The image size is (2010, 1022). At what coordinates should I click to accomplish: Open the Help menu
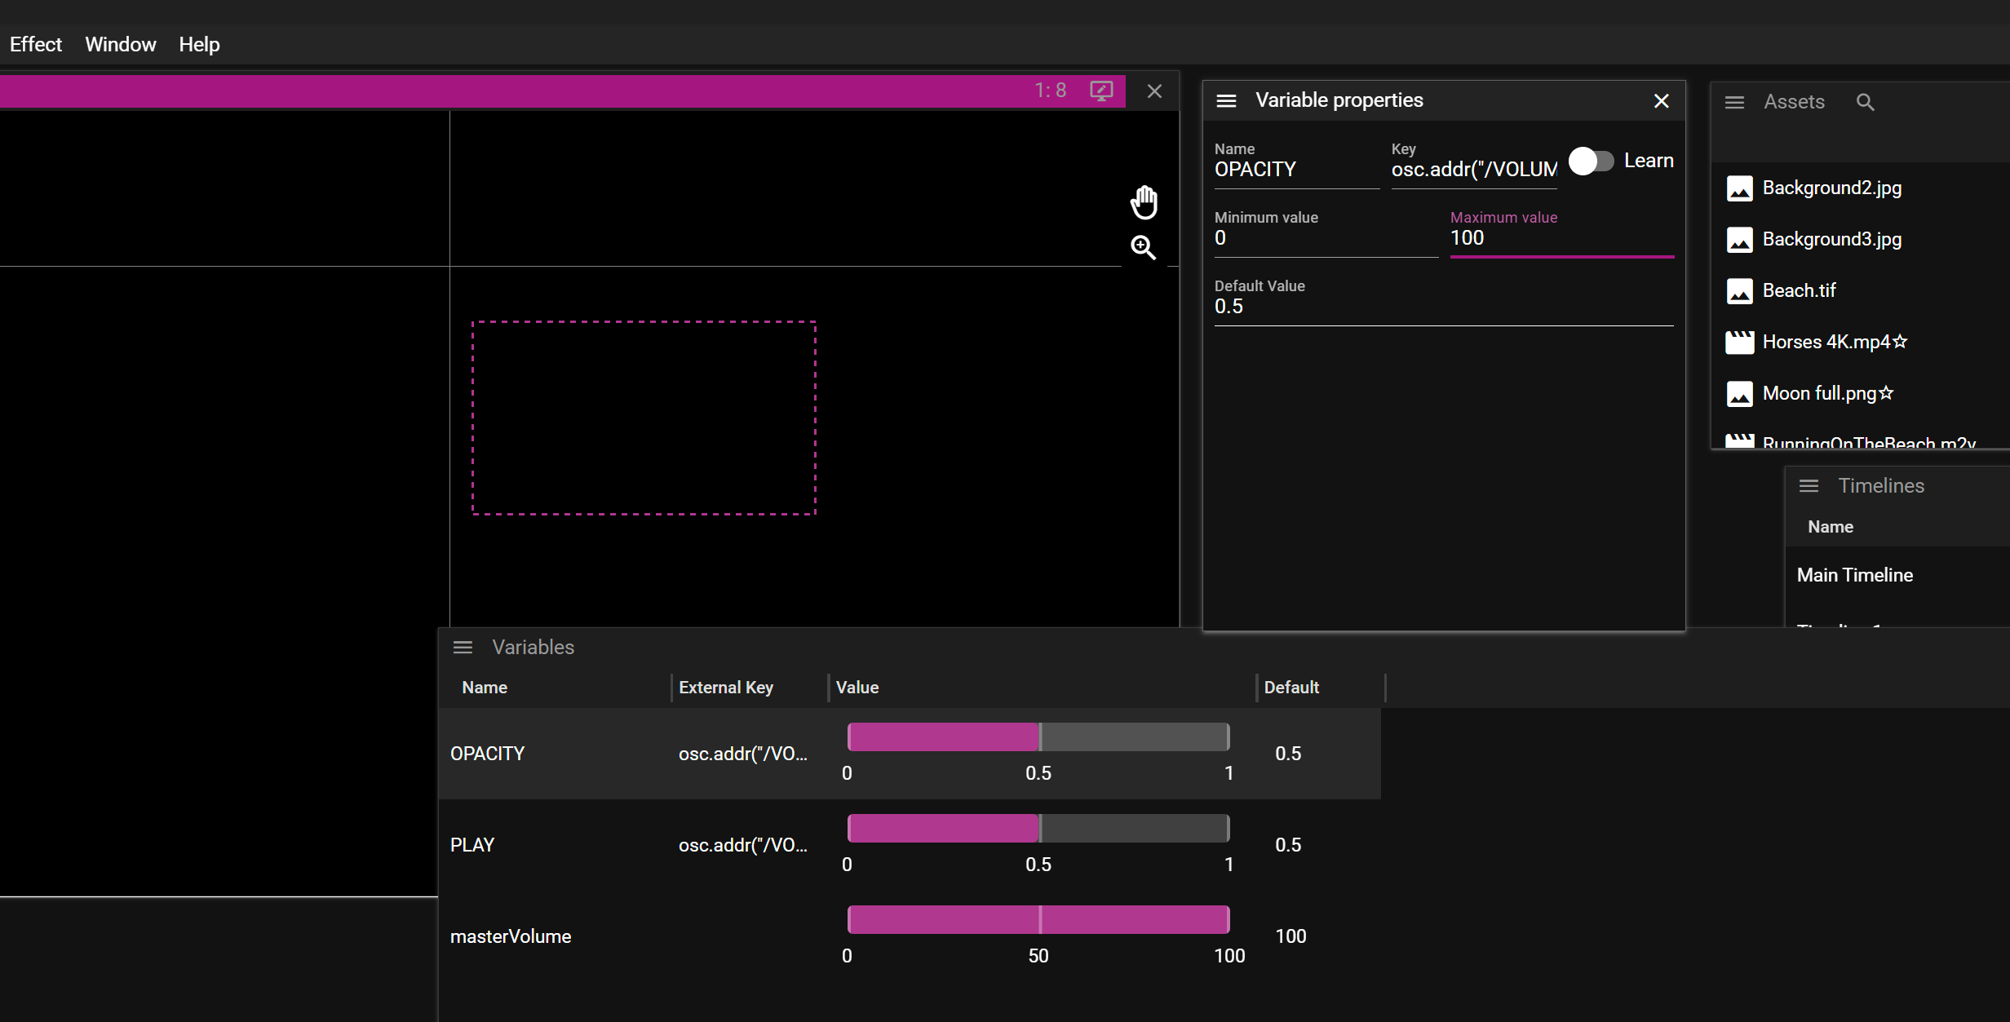(200, 44)
